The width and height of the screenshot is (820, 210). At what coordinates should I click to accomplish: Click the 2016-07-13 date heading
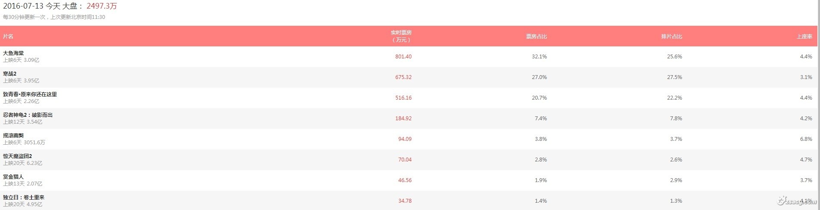[22, 6]
